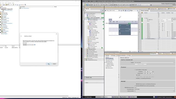Collapse PLC tags folder in project tree
This screenshot has height=99, width=176.
pyautogui.click(x=87, y=29)
